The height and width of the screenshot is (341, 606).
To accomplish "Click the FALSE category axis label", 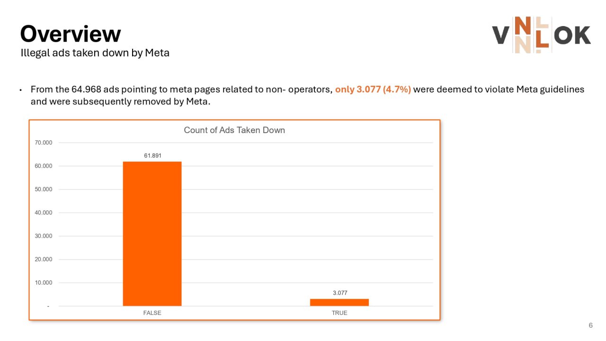I will point(152,313).
